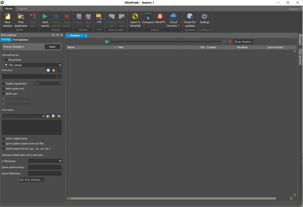The width and height of the screenshot is (303, 207).
Task: Click the New session icon
Action: click(x=8, y=17)
